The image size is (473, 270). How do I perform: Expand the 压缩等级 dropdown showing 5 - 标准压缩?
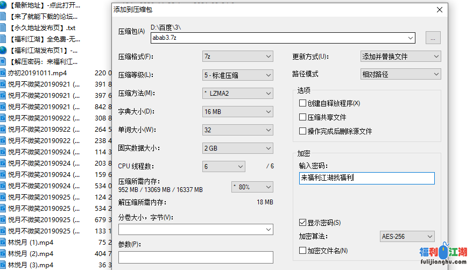pyautogui.click(x=237, y=75)
